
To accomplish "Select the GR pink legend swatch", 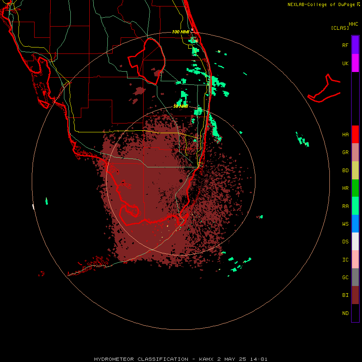I will (x=355, y=152).
